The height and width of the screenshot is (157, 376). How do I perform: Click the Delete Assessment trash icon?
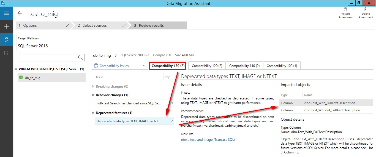coord(366,9)
